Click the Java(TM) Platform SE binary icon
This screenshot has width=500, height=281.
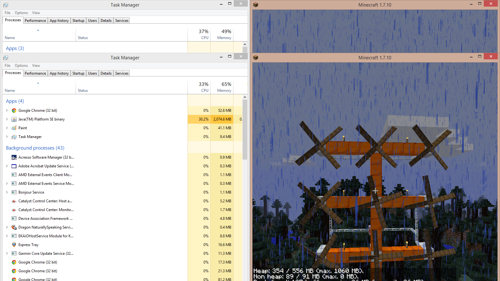pyautogui.click(x=14, y=119)
